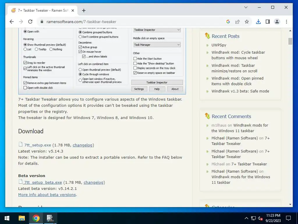Click muted volume tray icon
The image size is (298, 224).
coord(260,218)
